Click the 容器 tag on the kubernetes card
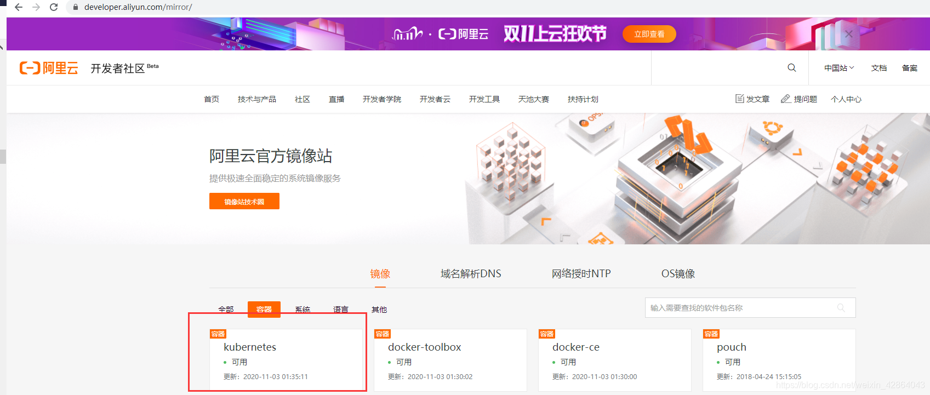The width and height of the screenshot is (930, 395). (x=218, y=334)
